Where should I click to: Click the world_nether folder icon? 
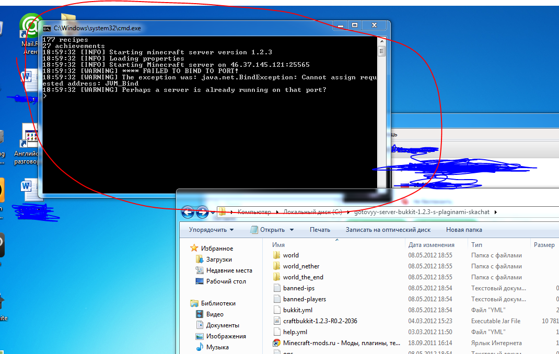[277, 266]
